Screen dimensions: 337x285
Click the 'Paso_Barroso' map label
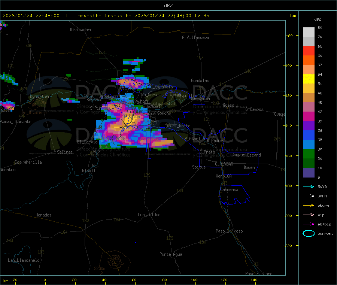(x=229, y=231)
